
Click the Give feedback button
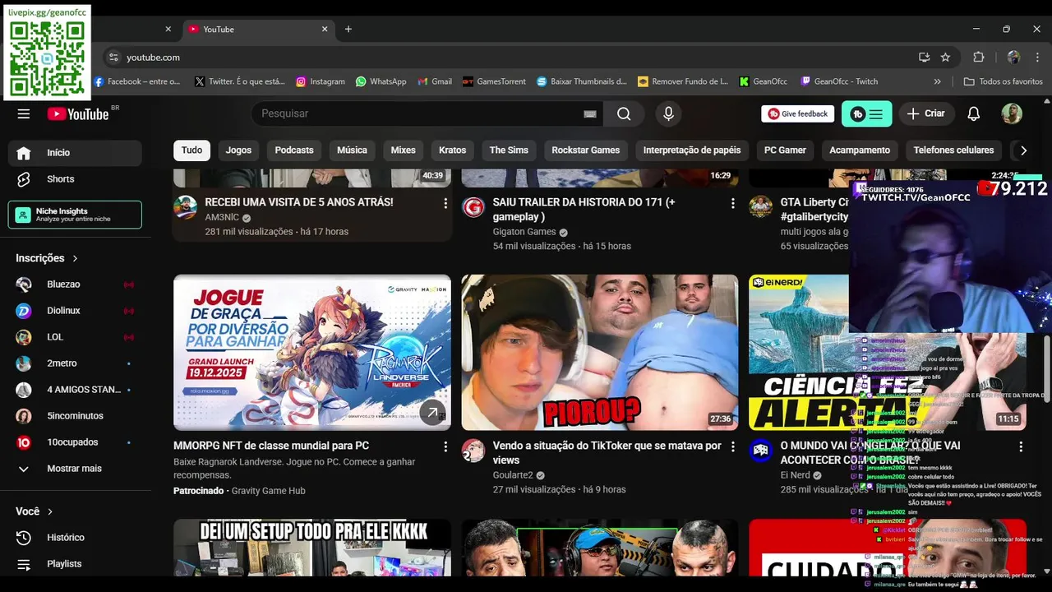click(x=798, y=113)
